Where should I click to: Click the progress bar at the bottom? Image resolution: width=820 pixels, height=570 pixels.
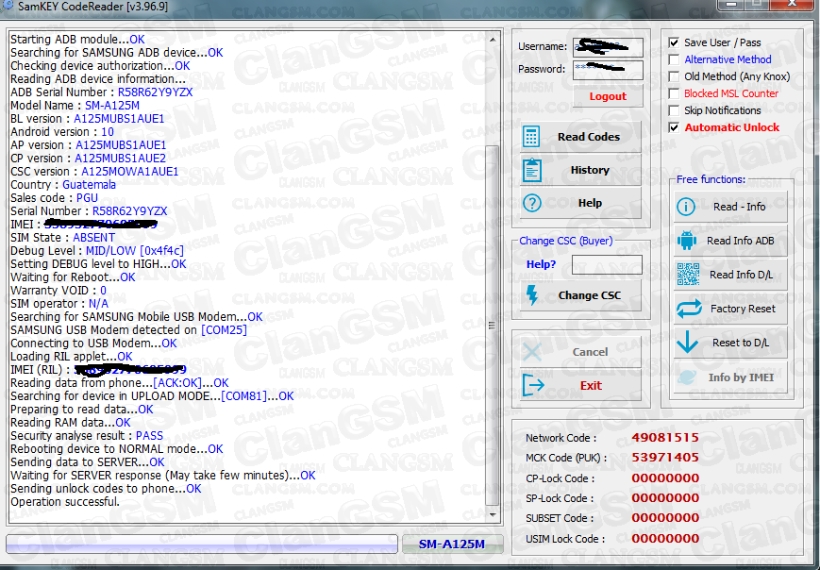[202, 544]
